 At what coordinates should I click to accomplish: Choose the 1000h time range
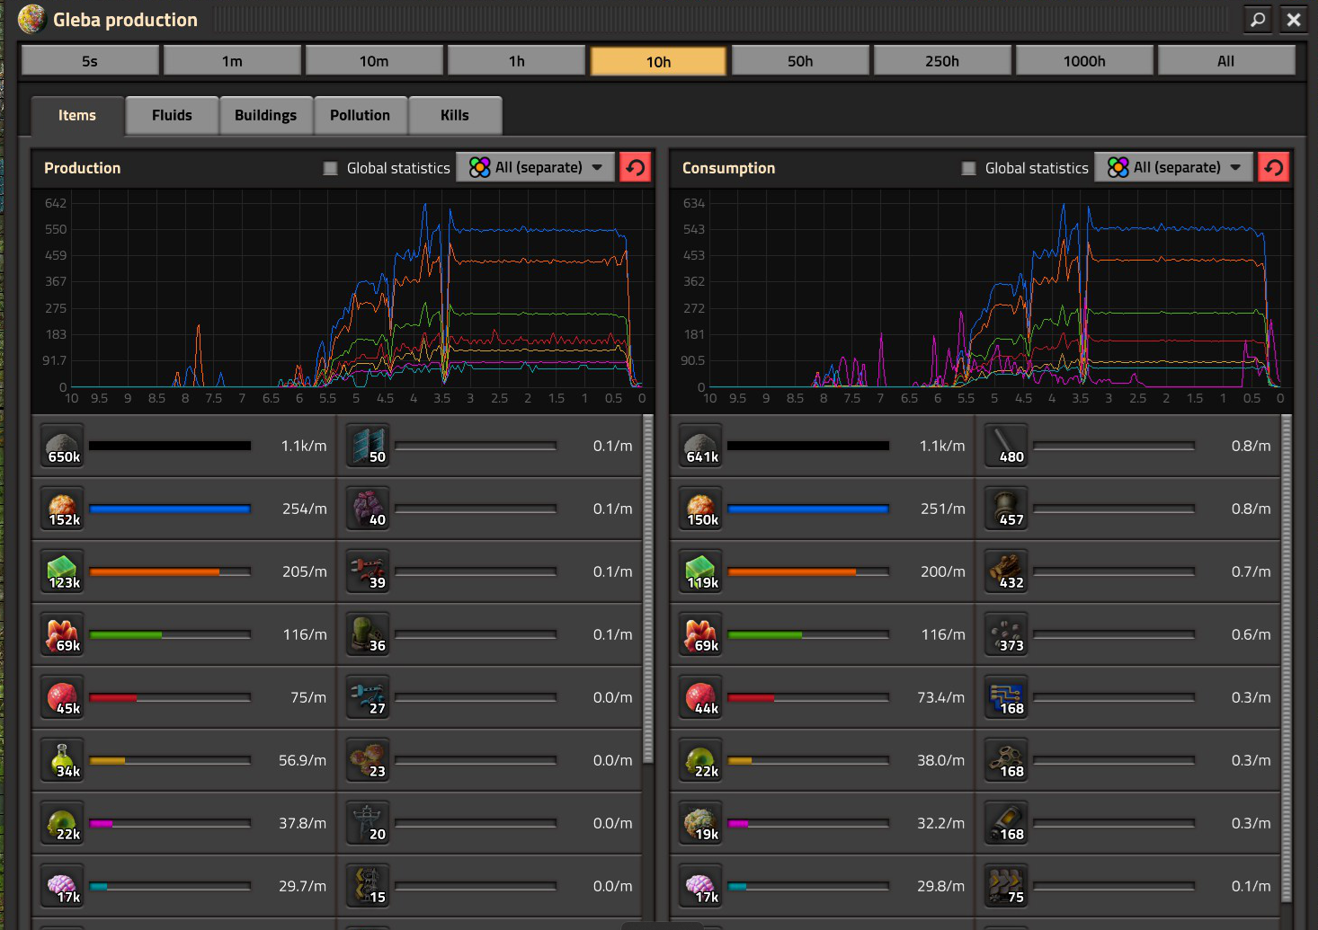click(x=1084, y=61)
